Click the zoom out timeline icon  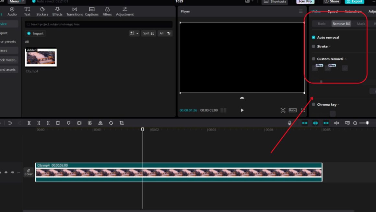[355, 123]
